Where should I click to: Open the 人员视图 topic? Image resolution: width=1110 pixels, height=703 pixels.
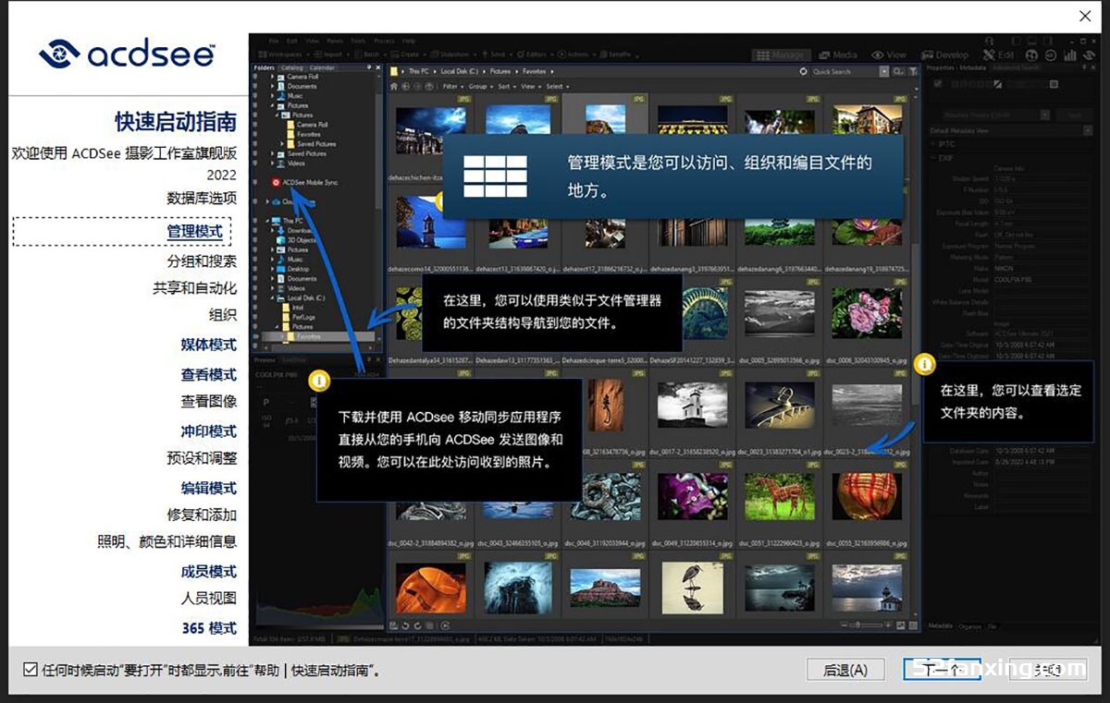(x=209, y=598)
